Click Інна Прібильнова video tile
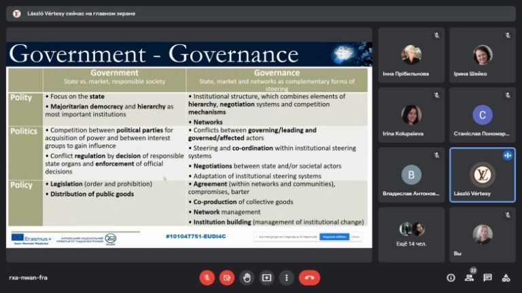 coord(411,55)
